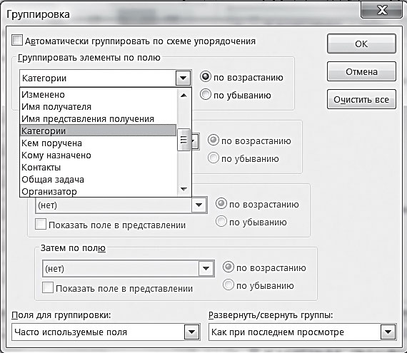
Task: Confirm grouping with the OK button
Action: coord(361,44)
